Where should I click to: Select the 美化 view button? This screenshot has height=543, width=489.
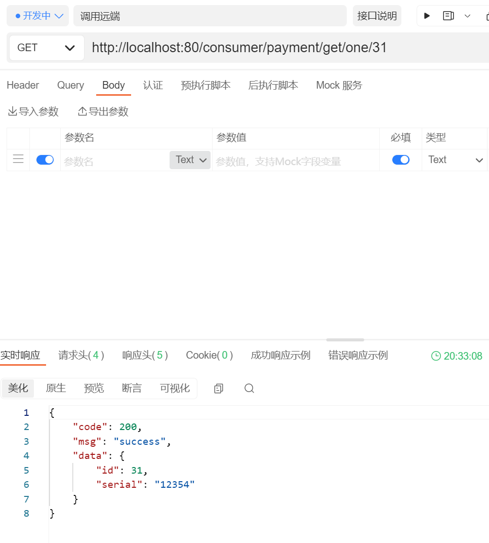[18, 388]
